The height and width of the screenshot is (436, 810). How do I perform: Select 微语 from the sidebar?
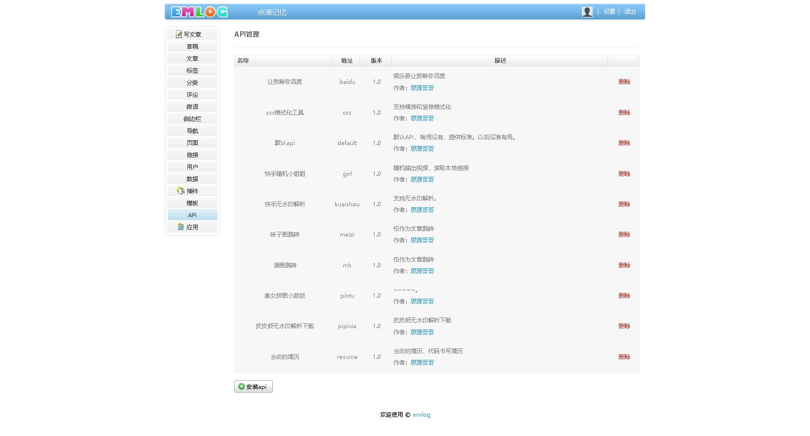click(192, 106)
